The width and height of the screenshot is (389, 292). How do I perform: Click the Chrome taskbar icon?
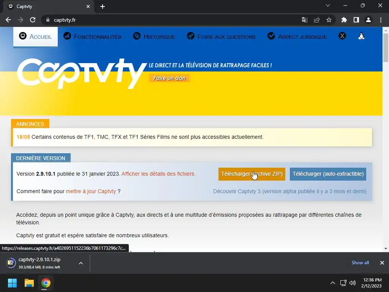click(46, 283)
